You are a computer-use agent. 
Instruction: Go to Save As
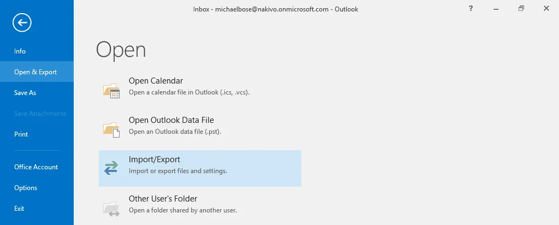point(25,93)
